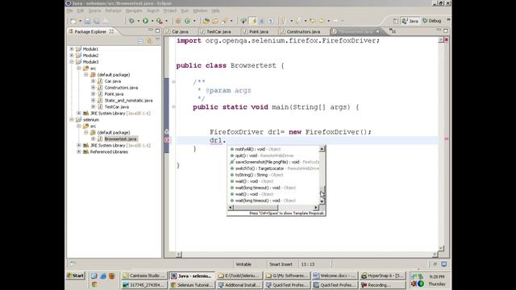The image size is (516, 290).
Task: Collapse the selenium project node
Action: coord(72,120)
